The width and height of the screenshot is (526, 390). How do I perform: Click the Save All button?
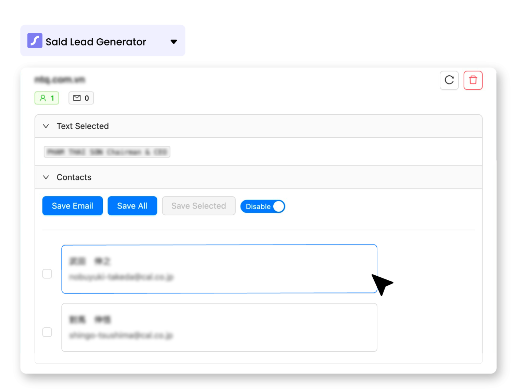pyautogui.click(x=132, y=206)
